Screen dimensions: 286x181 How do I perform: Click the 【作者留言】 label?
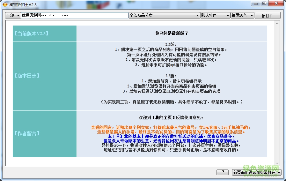(27, 133)
